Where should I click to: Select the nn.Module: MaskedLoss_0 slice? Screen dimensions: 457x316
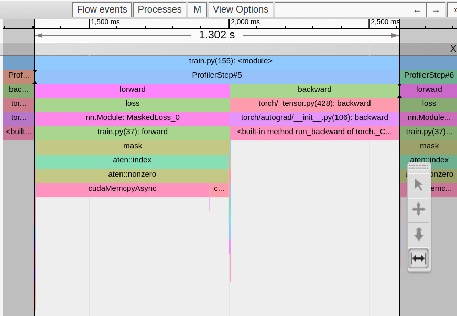pos(132,118)
